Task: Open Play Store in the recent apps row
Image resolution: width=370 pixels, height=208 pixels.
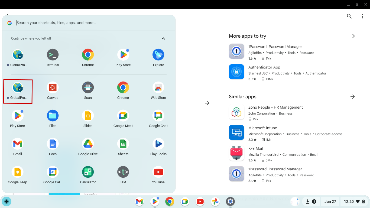Action: (123, 58)
